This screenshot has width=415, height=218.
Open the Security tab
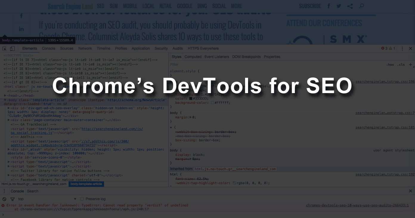point(161,48)
